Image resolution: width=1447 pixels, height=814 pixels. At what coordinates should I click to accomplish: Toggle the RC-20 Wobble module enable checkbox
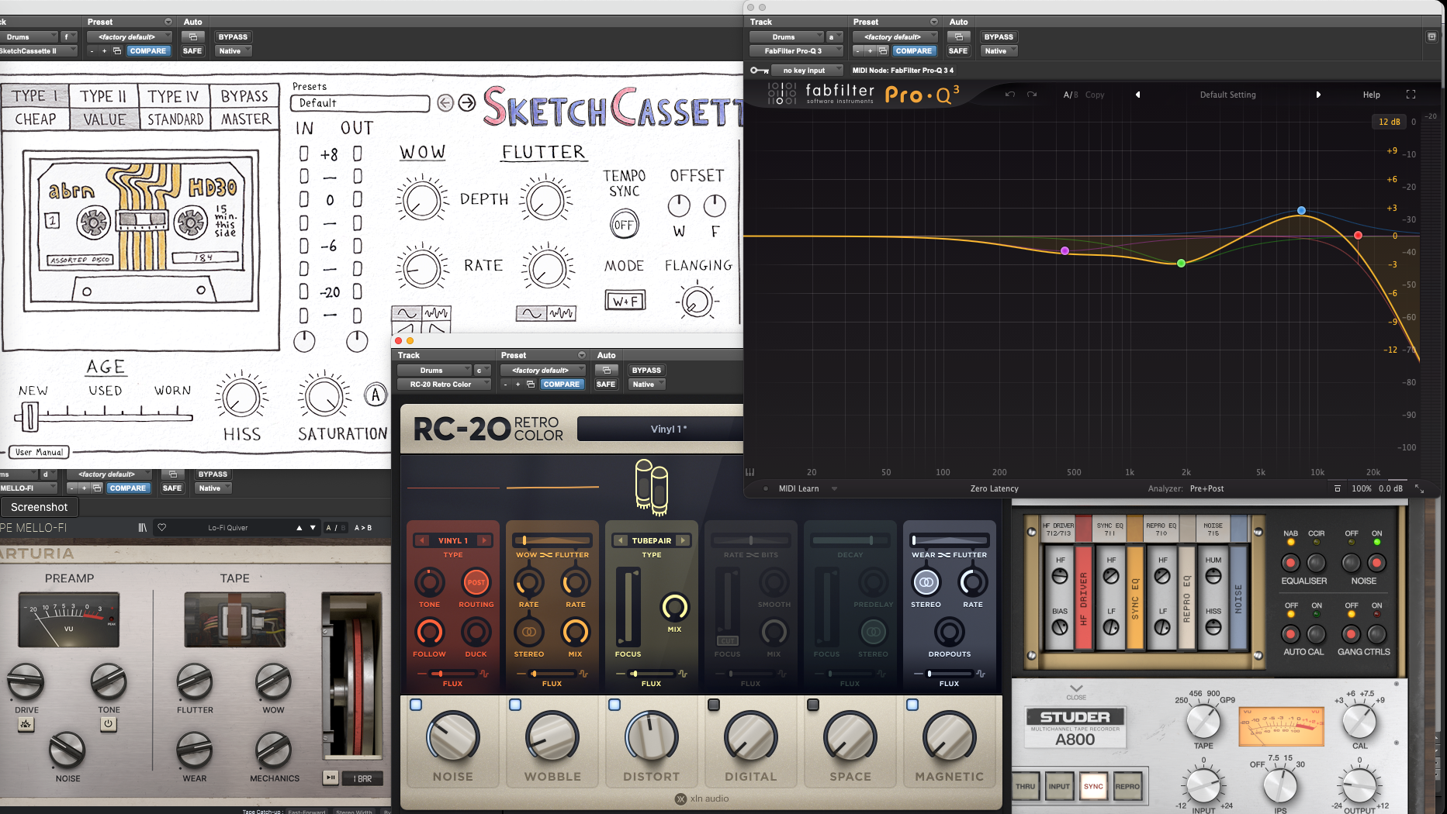pyautogui.click(x=515, y=705)
